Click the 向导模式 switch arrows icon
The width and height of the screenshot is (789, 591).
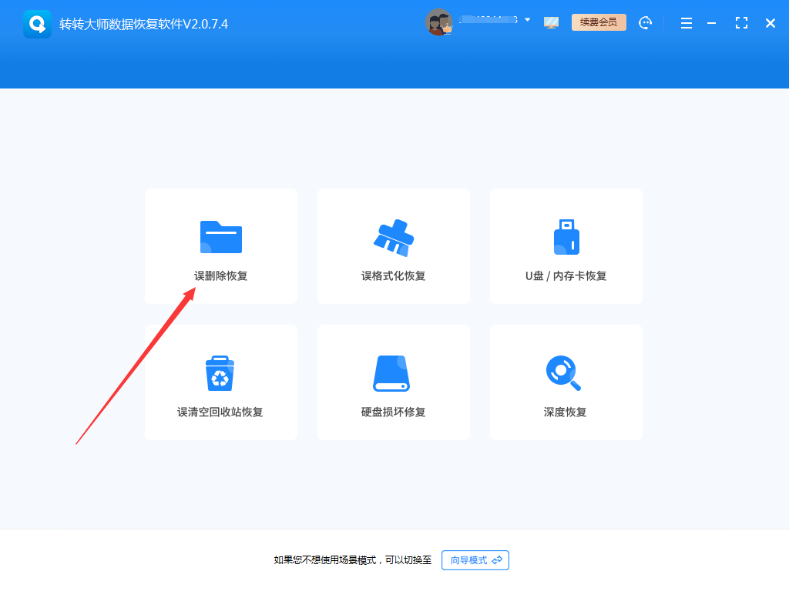[x=496, y=560]
